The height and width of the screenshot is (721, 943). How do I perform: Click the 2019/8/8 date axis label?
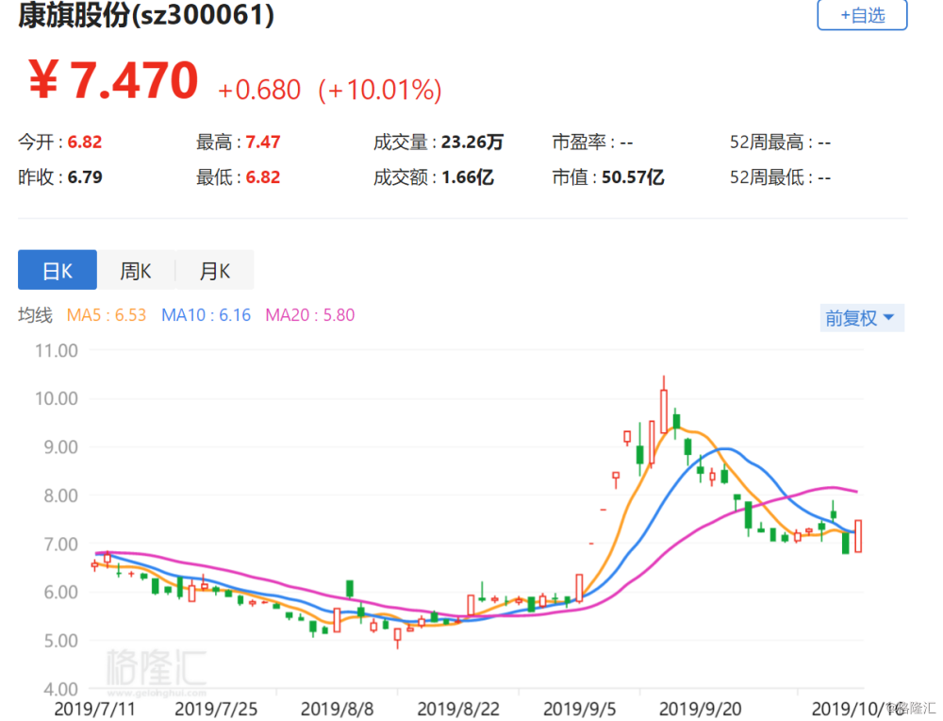(337, 709)
